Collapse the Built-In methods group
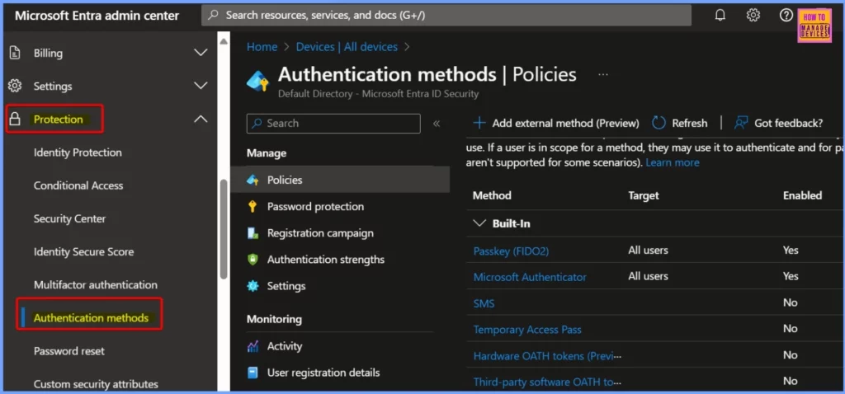Screen dimensions: 845x394 click(479, 223)
